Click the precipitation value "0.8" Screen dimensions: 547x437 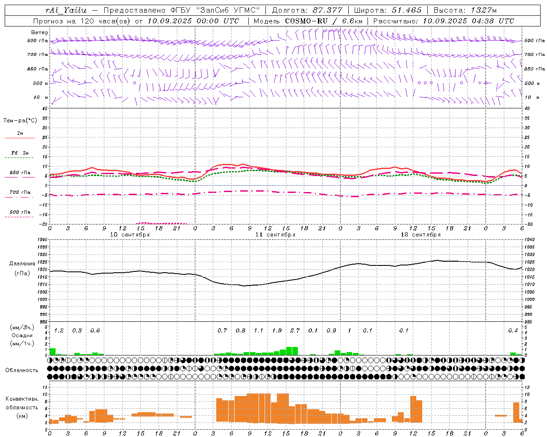(241, 331)
